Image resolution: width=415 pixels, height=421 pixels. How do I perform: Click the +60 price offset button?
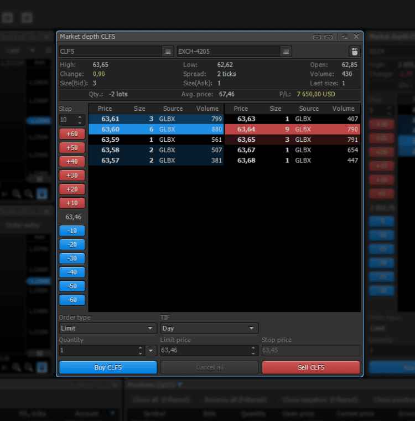[x=72, y=134]
